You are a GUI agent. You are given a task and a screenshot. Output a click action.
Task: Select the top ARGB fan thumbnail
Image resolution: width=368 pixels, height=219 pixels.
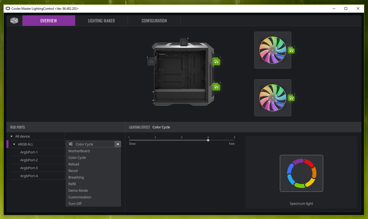point(273,50)
